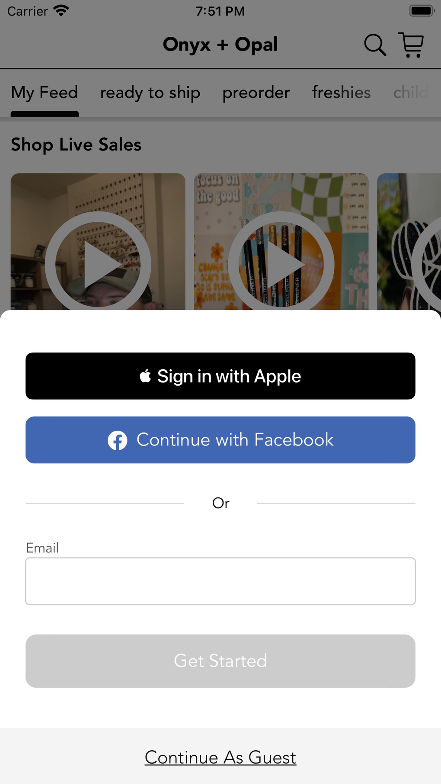This screenshot has width=441, height=784.
Task: Switch to the preorder tab
Action: (x=256, y=93)
